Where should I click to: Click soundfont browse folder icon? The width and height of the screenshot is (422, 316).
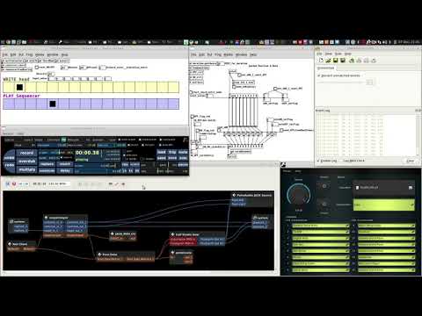point(411,188)
